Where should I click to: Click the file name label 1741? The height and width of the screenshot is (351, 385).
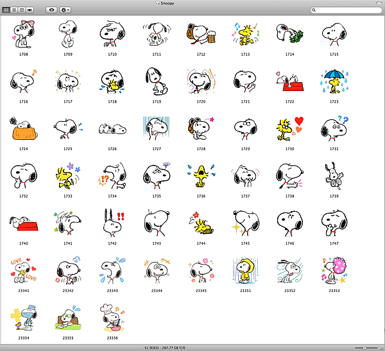[x=68, y=243]
